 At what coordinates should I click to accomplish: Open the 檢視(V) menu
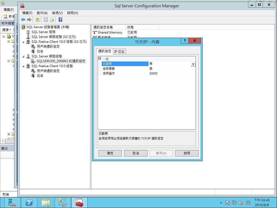[57, 13]
